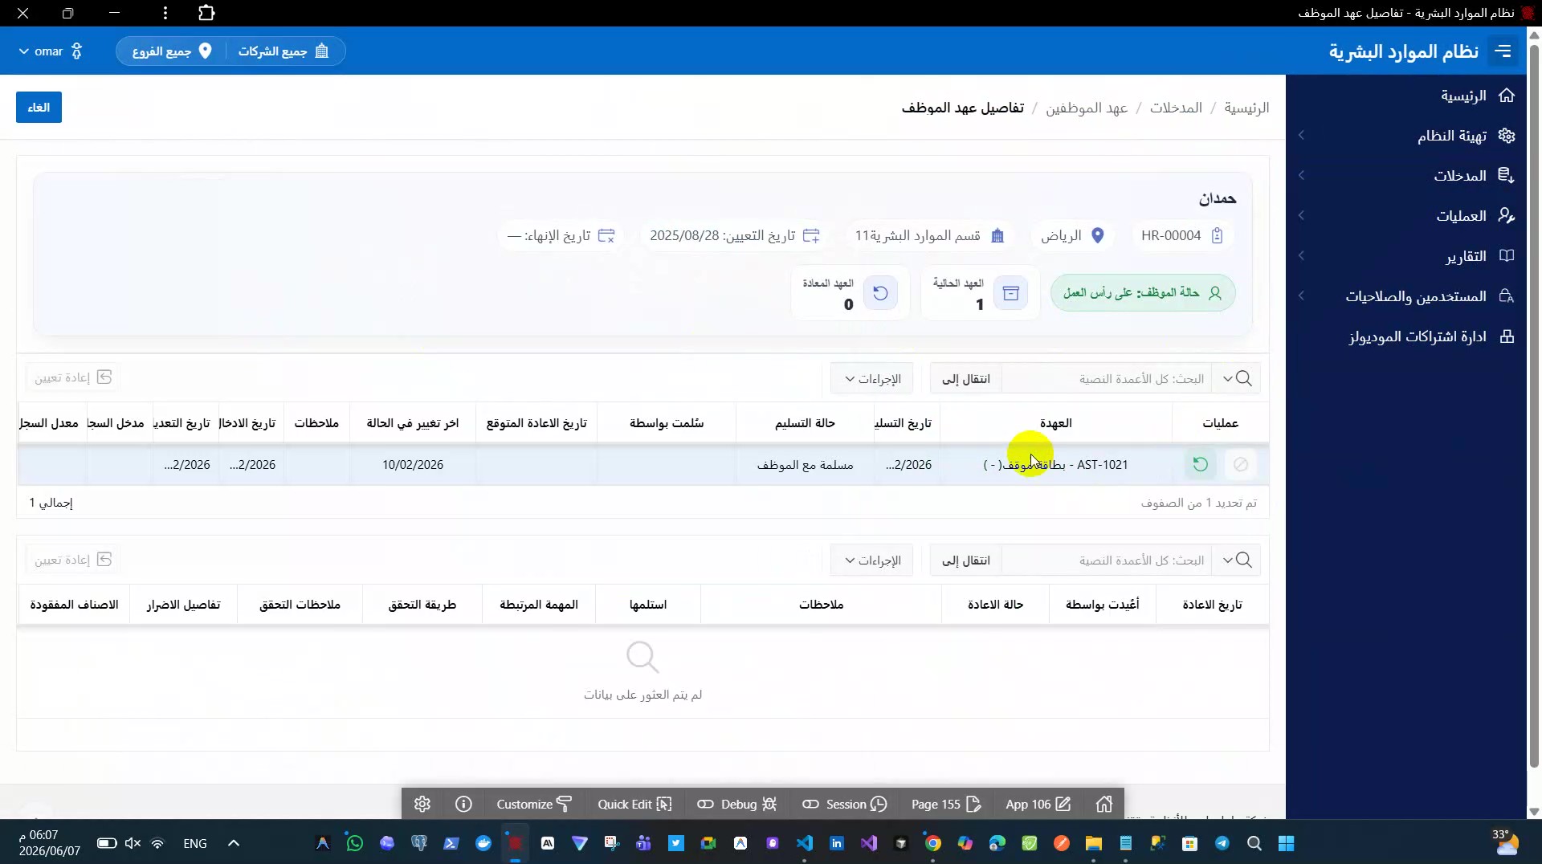1542x864 pixels.
Task: Sort by حالة الاعادة column header
Action: point(995,605)
